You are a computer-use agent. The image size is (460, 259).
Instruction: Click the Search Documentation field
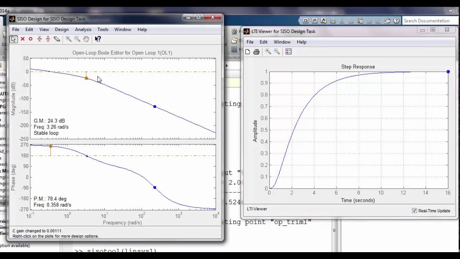(429, 21)
